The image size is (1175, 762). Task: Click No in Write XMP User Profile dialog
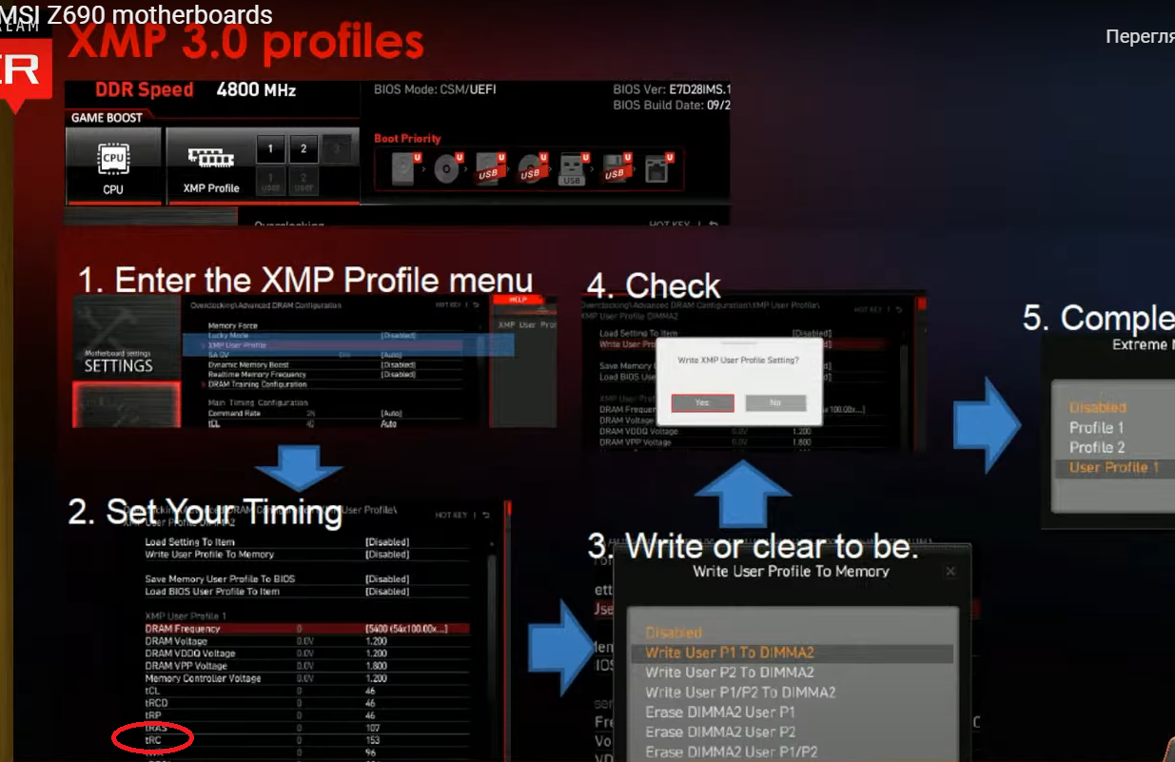(775, 403)
